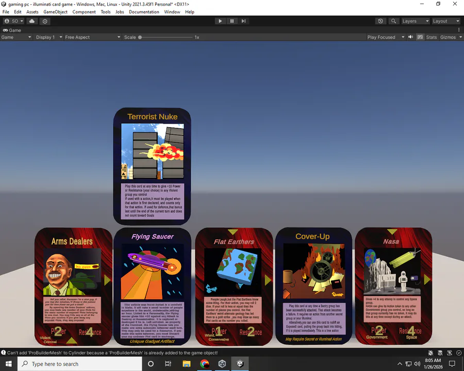Open the Layers dropdown

pos(416,21)
